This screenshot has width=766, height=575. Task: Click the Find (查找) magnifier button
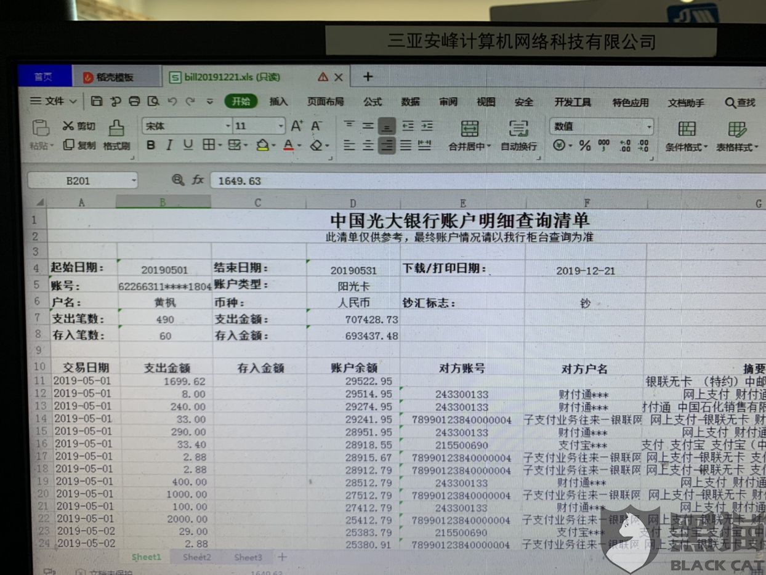click(x=740, y=102)
